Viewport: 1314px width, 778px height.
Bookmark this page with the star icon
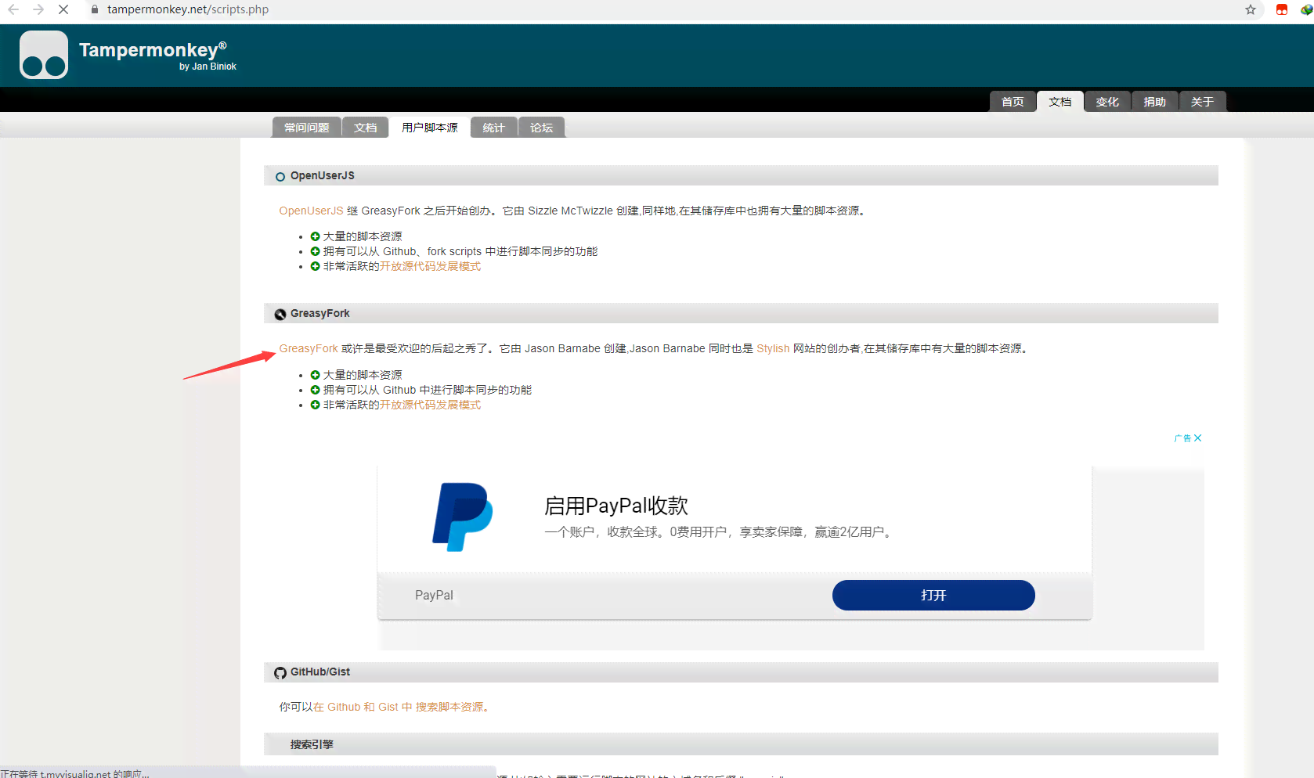tap(1251, 9)
